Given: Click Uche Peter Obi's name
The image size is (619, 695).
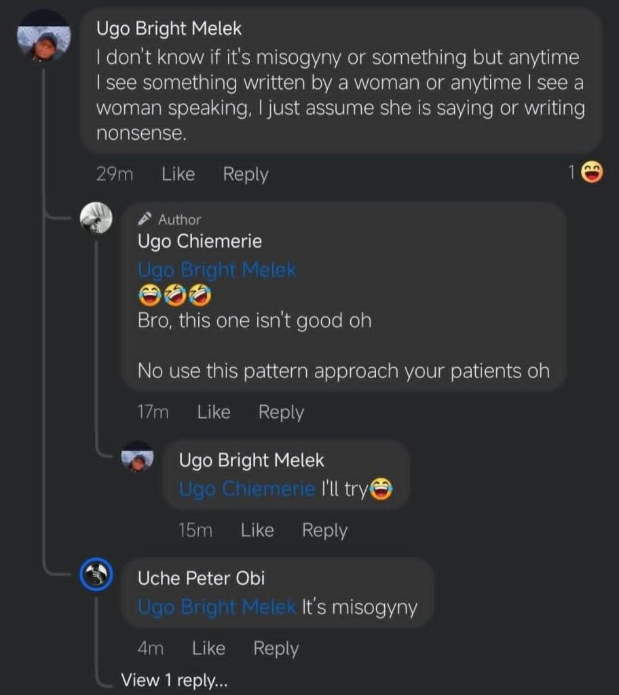Looking at the screenshot, I should click(x=201, y=578).
